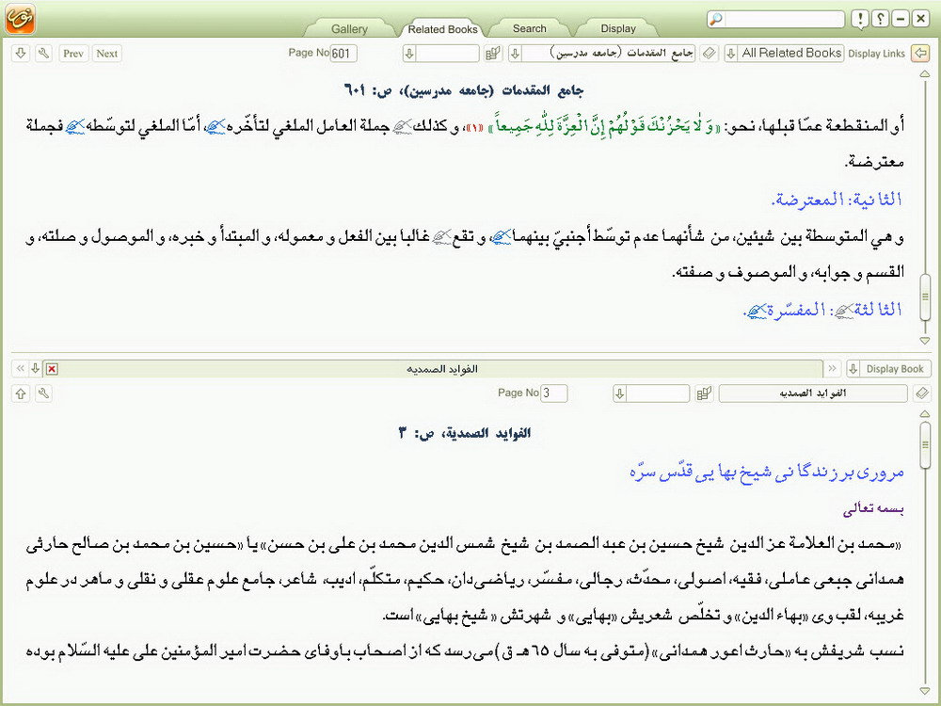Click the grey link icon after الثالثة
This screenshot has width=941, height=706.
click(844, 311)
